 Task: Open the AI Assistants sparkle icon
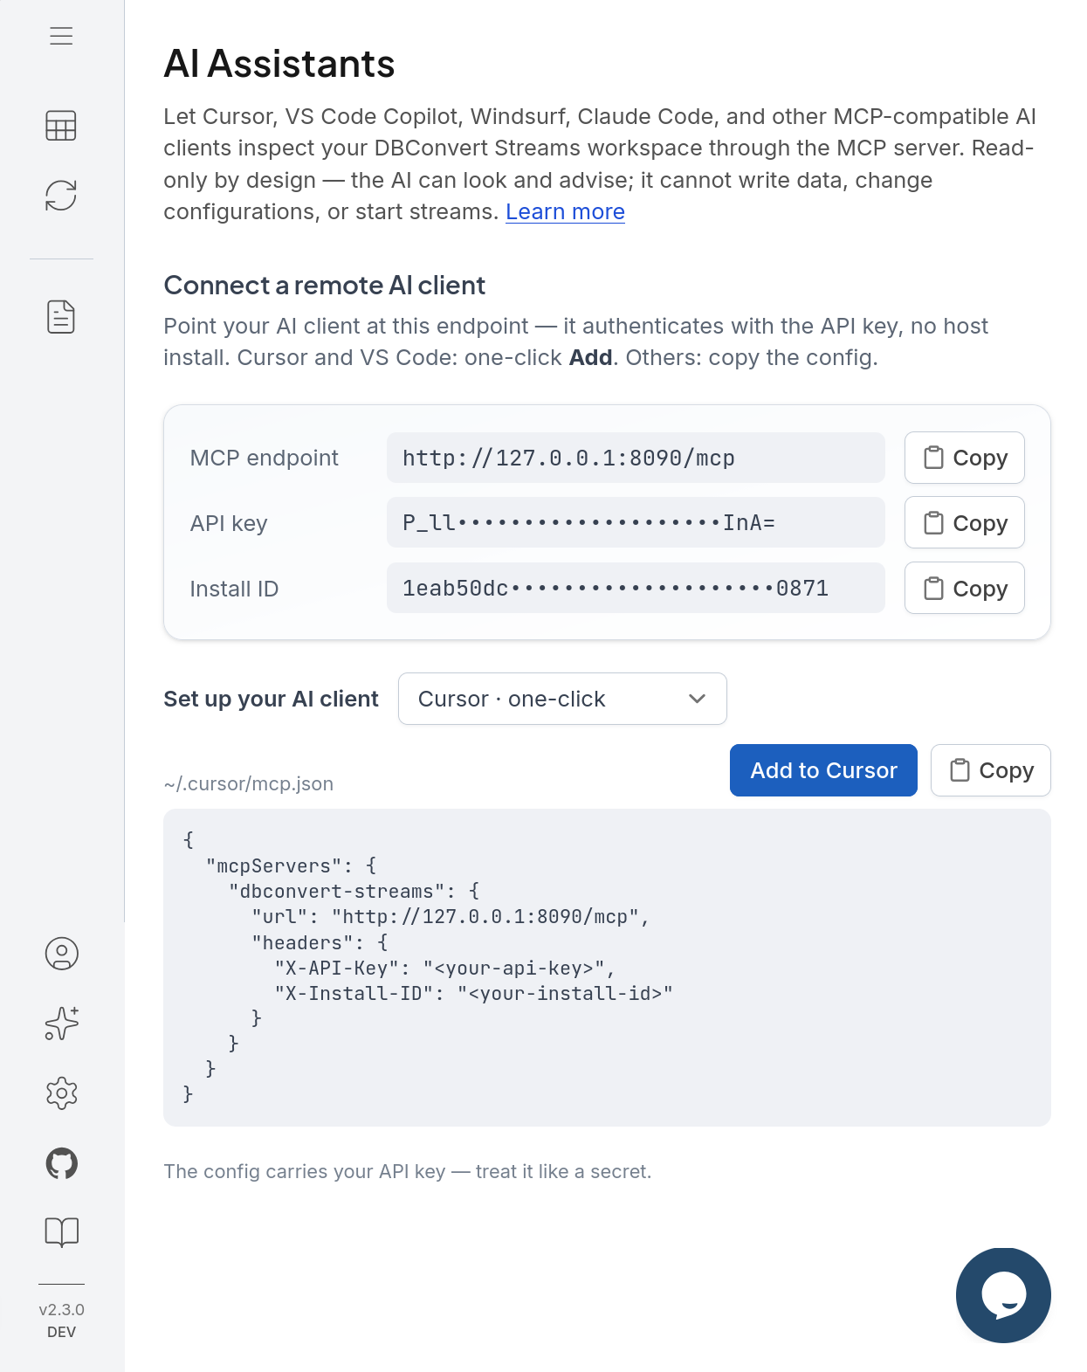pyautogui.click(x=61, y=1024)
